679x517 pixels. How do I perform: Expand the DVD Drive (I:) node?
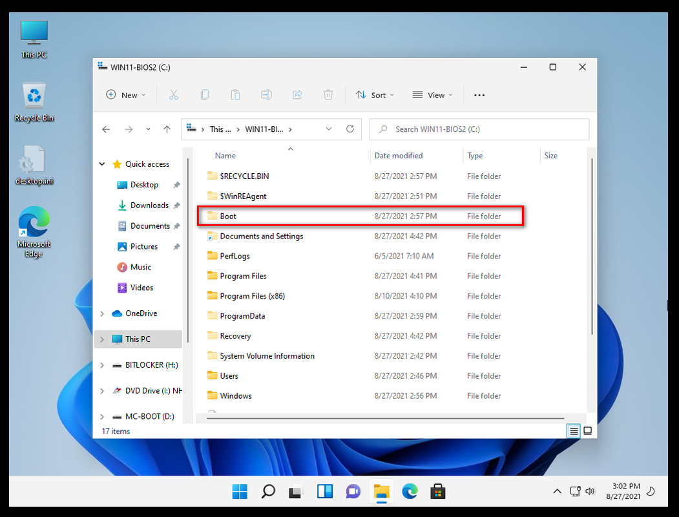click(x=102, y=391)
